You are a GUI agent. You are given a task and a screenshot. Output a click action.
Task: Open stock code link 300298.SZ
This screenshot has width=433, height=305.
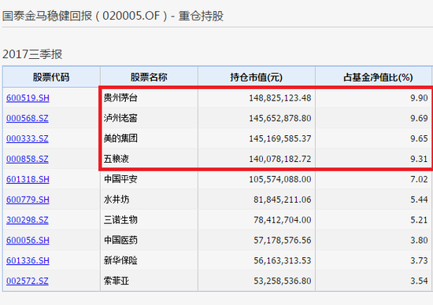(x=27, y=220)
